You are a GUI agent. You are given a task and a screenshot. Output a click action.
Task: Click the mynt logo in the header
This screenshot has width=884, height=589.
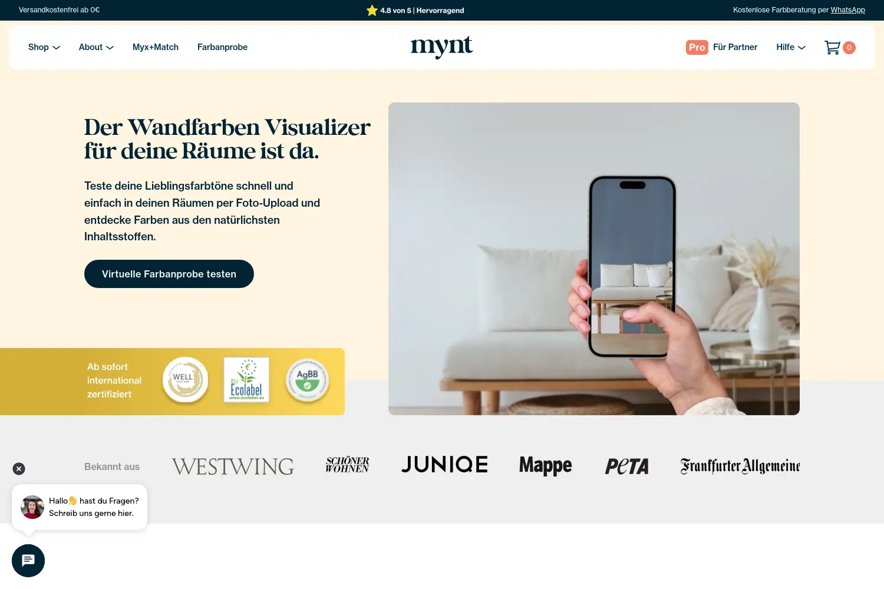441,47
